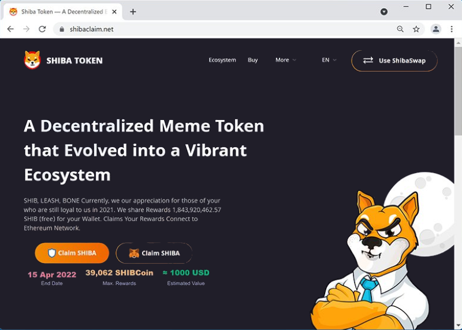Click the shibaclaim.net address bar
462x330 pixels.
[224, 29]
